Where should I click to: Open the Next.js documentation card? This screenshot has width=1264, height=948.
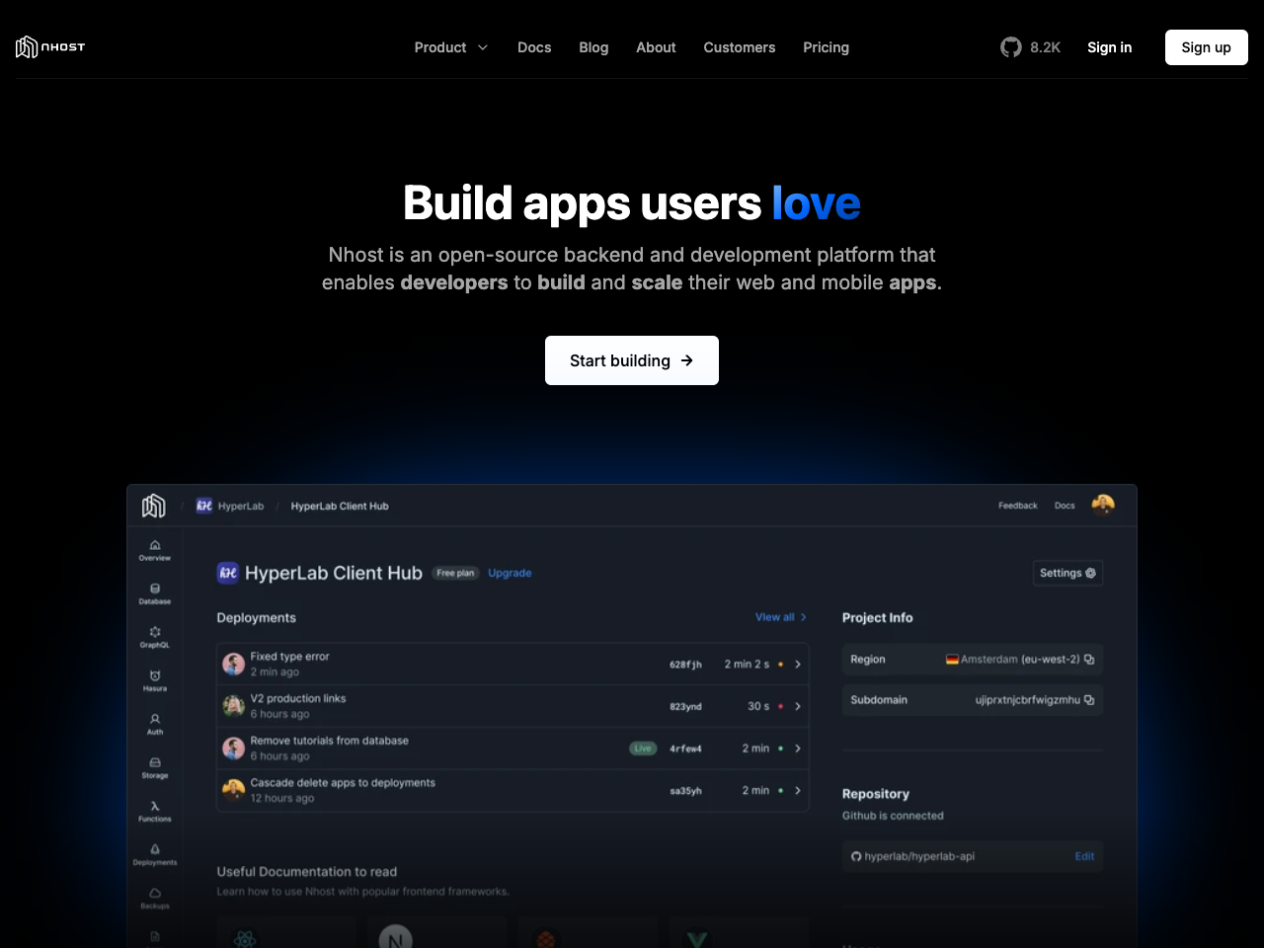pyautogui.click(x=436, y=933)
